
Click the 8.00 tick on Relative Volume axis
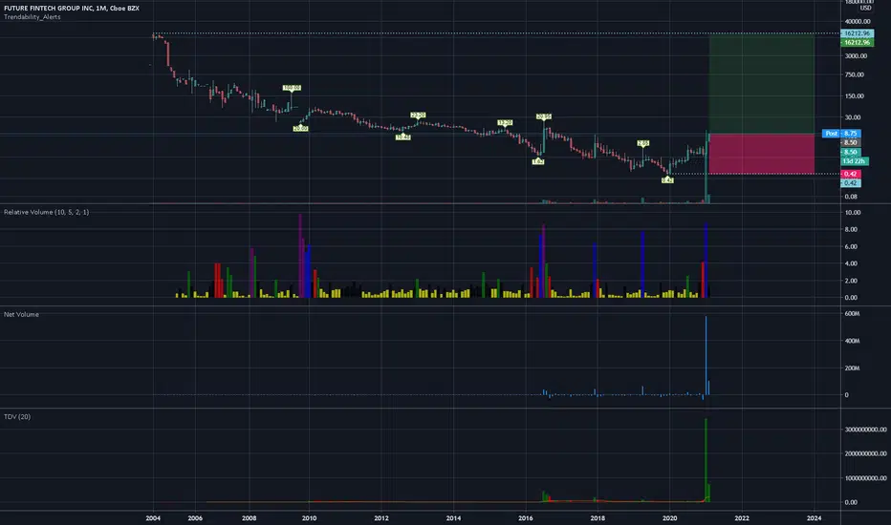(x=851, y=229)
